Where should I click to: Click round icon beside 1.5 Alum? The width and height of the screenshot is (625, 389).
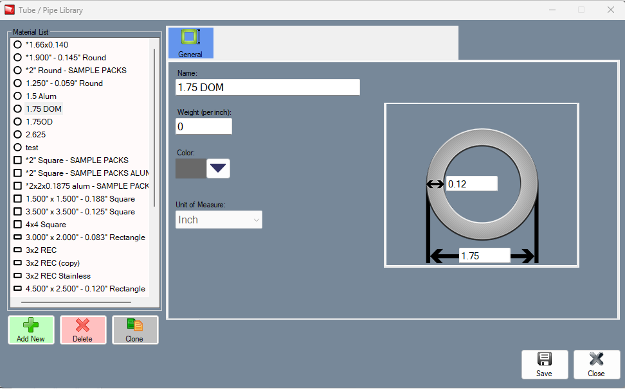tap(17, 96)
